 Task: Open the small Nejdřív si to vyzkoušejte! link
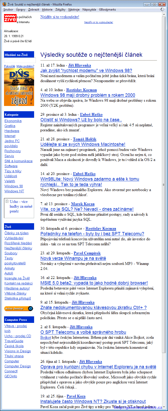99,22
